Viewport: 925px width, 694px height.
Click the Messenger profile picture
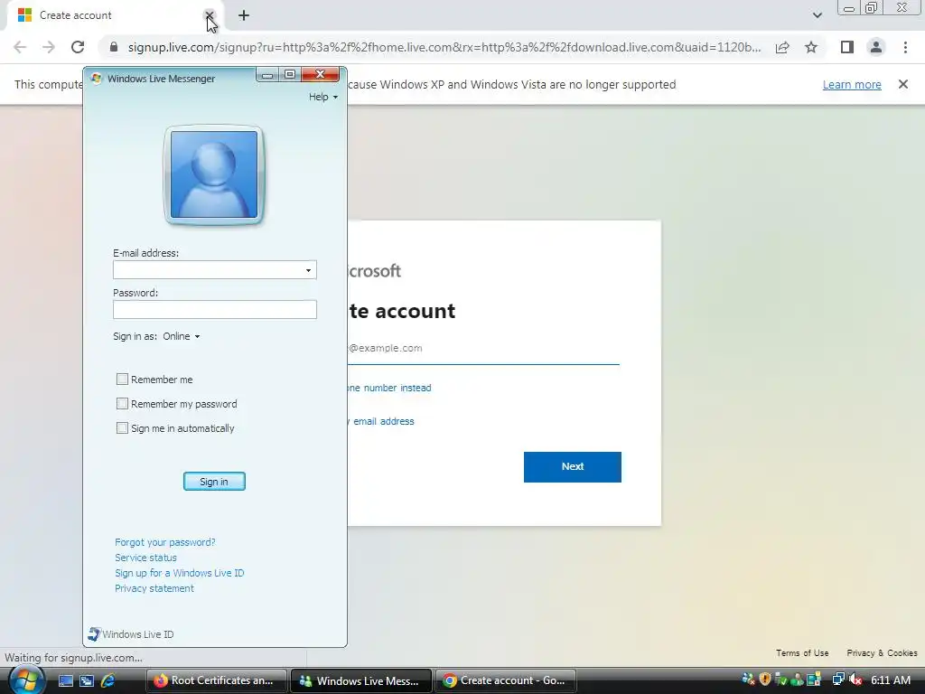[x=213, y=174]
